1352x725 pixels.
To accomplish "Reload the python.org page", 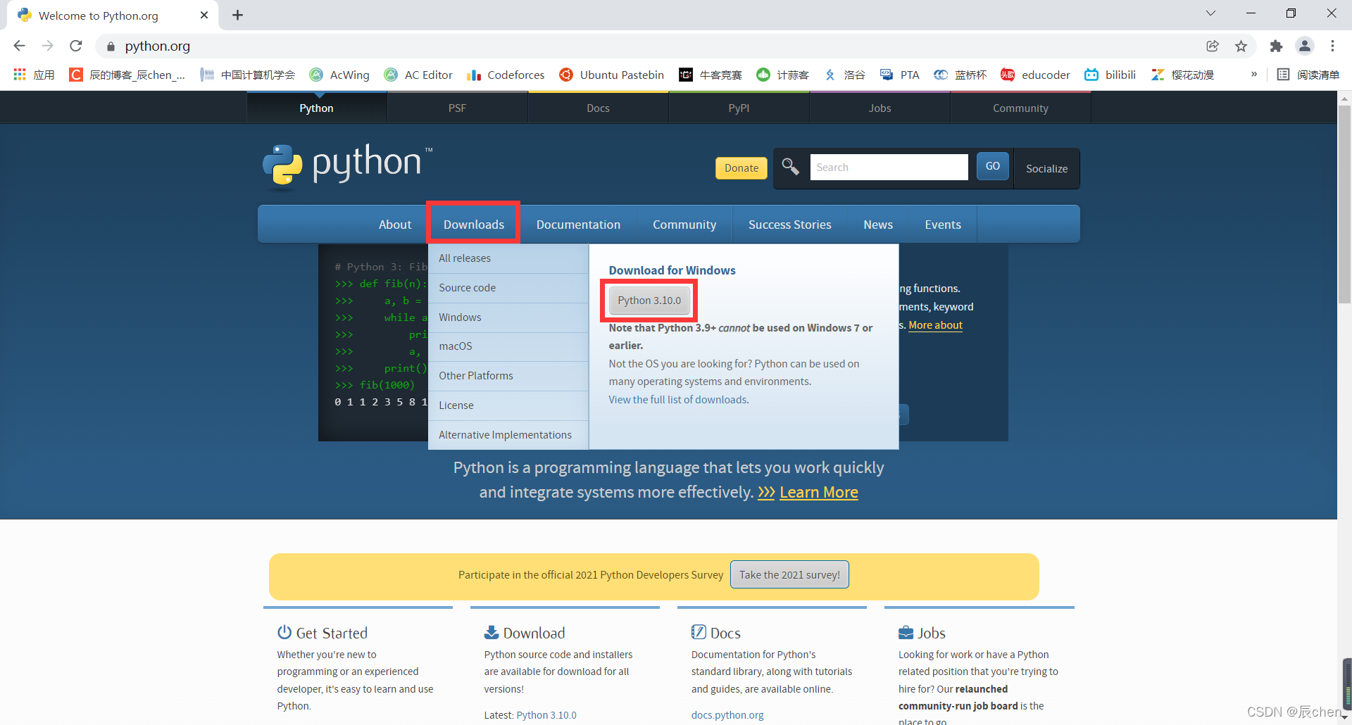I will point(76,46).
